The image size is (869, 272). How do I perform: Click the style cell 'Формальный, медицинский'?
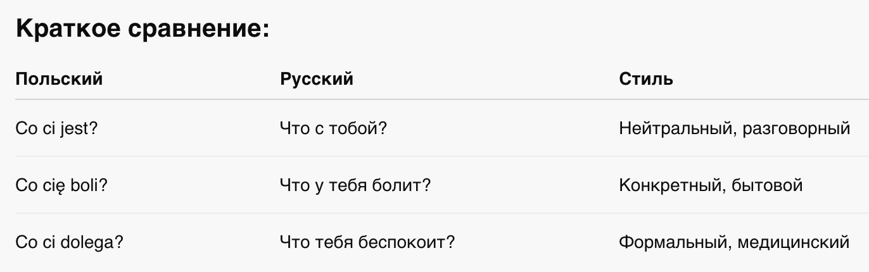733,242
